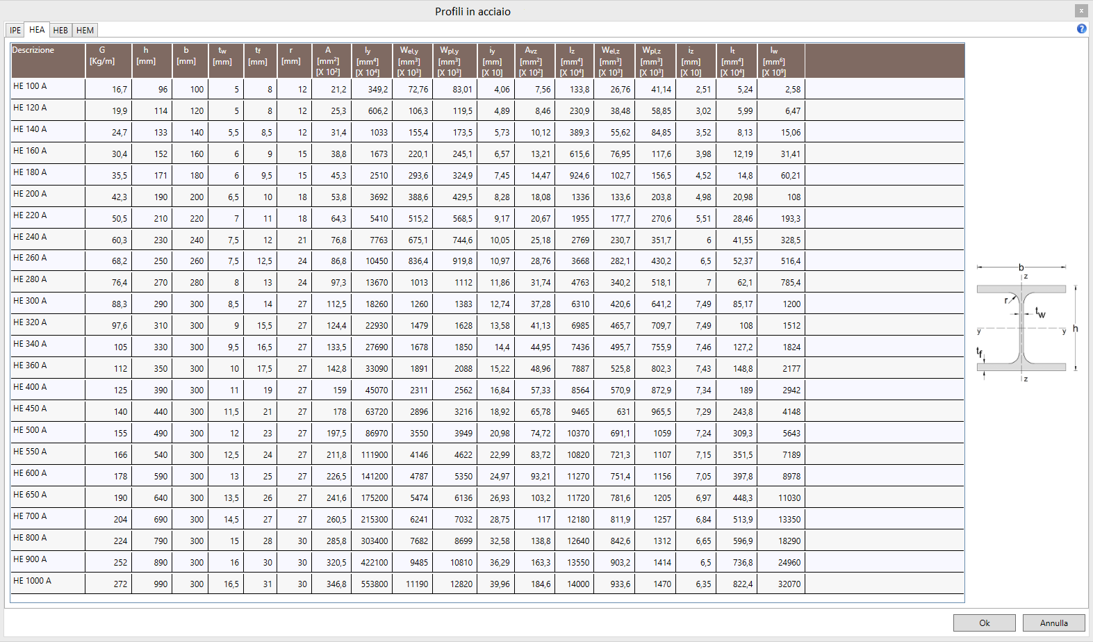The height and width of the screenshot is (642, 1093).
Task: Click the tw [mm] column header
Action: [x=226, y=60]
